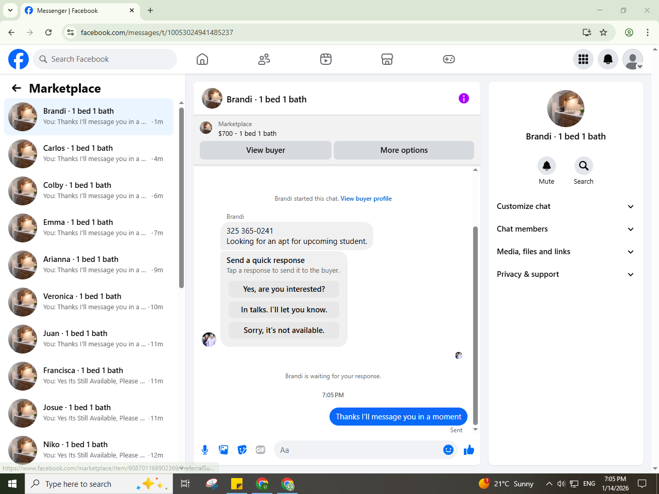
Task: Open the Friends icon in top navigation
Action: click(x=264, y=59)
